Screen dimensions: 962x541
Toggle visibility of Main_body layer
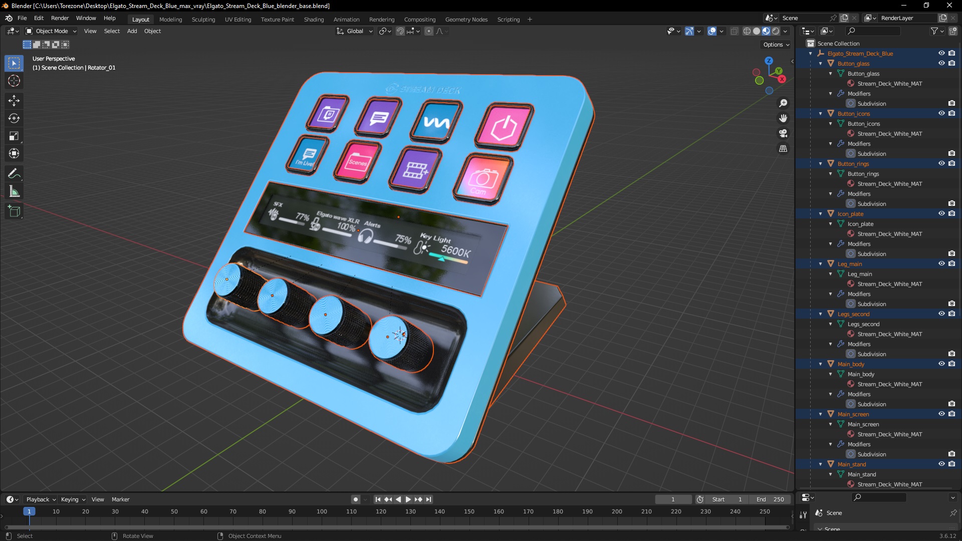pos(940,364)
